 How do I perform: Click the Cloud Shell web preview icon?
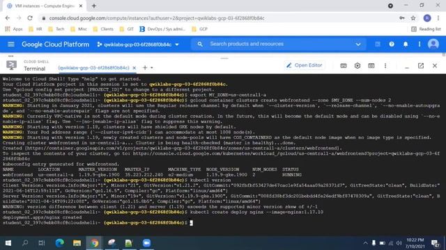(371, 65)
